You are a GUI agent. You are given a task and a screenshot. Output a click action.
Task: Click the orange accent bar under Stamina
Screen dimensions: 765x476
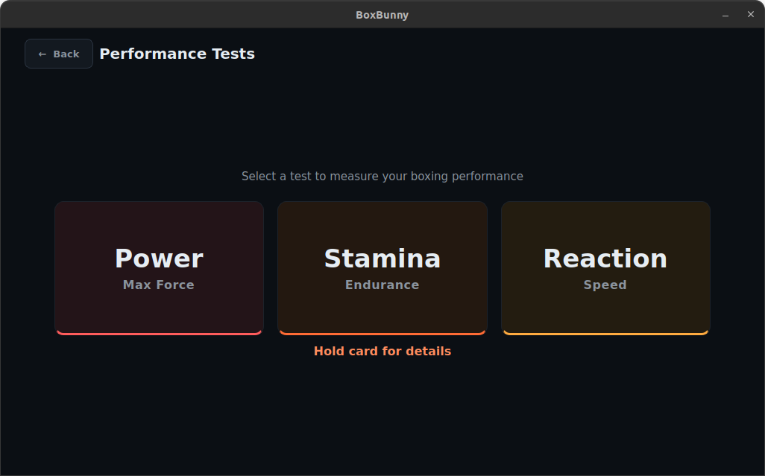click(382, 333)
